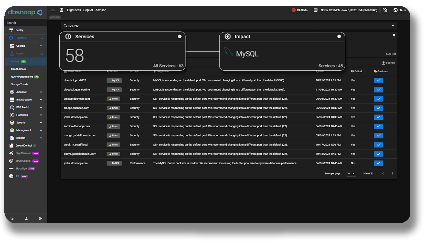
Task: Open the user profile icon in sidebar
Action: [26, 219]
